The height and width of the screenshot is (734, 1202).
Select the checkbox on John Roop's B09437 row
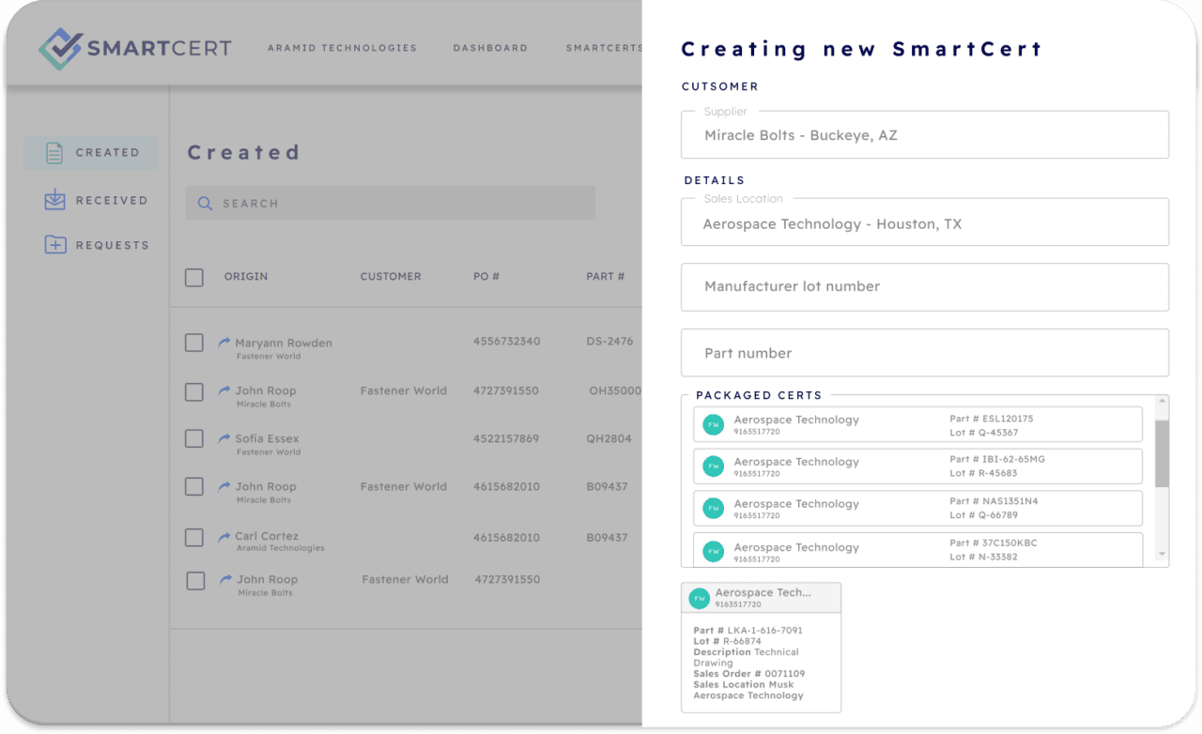tap(193, 486)
